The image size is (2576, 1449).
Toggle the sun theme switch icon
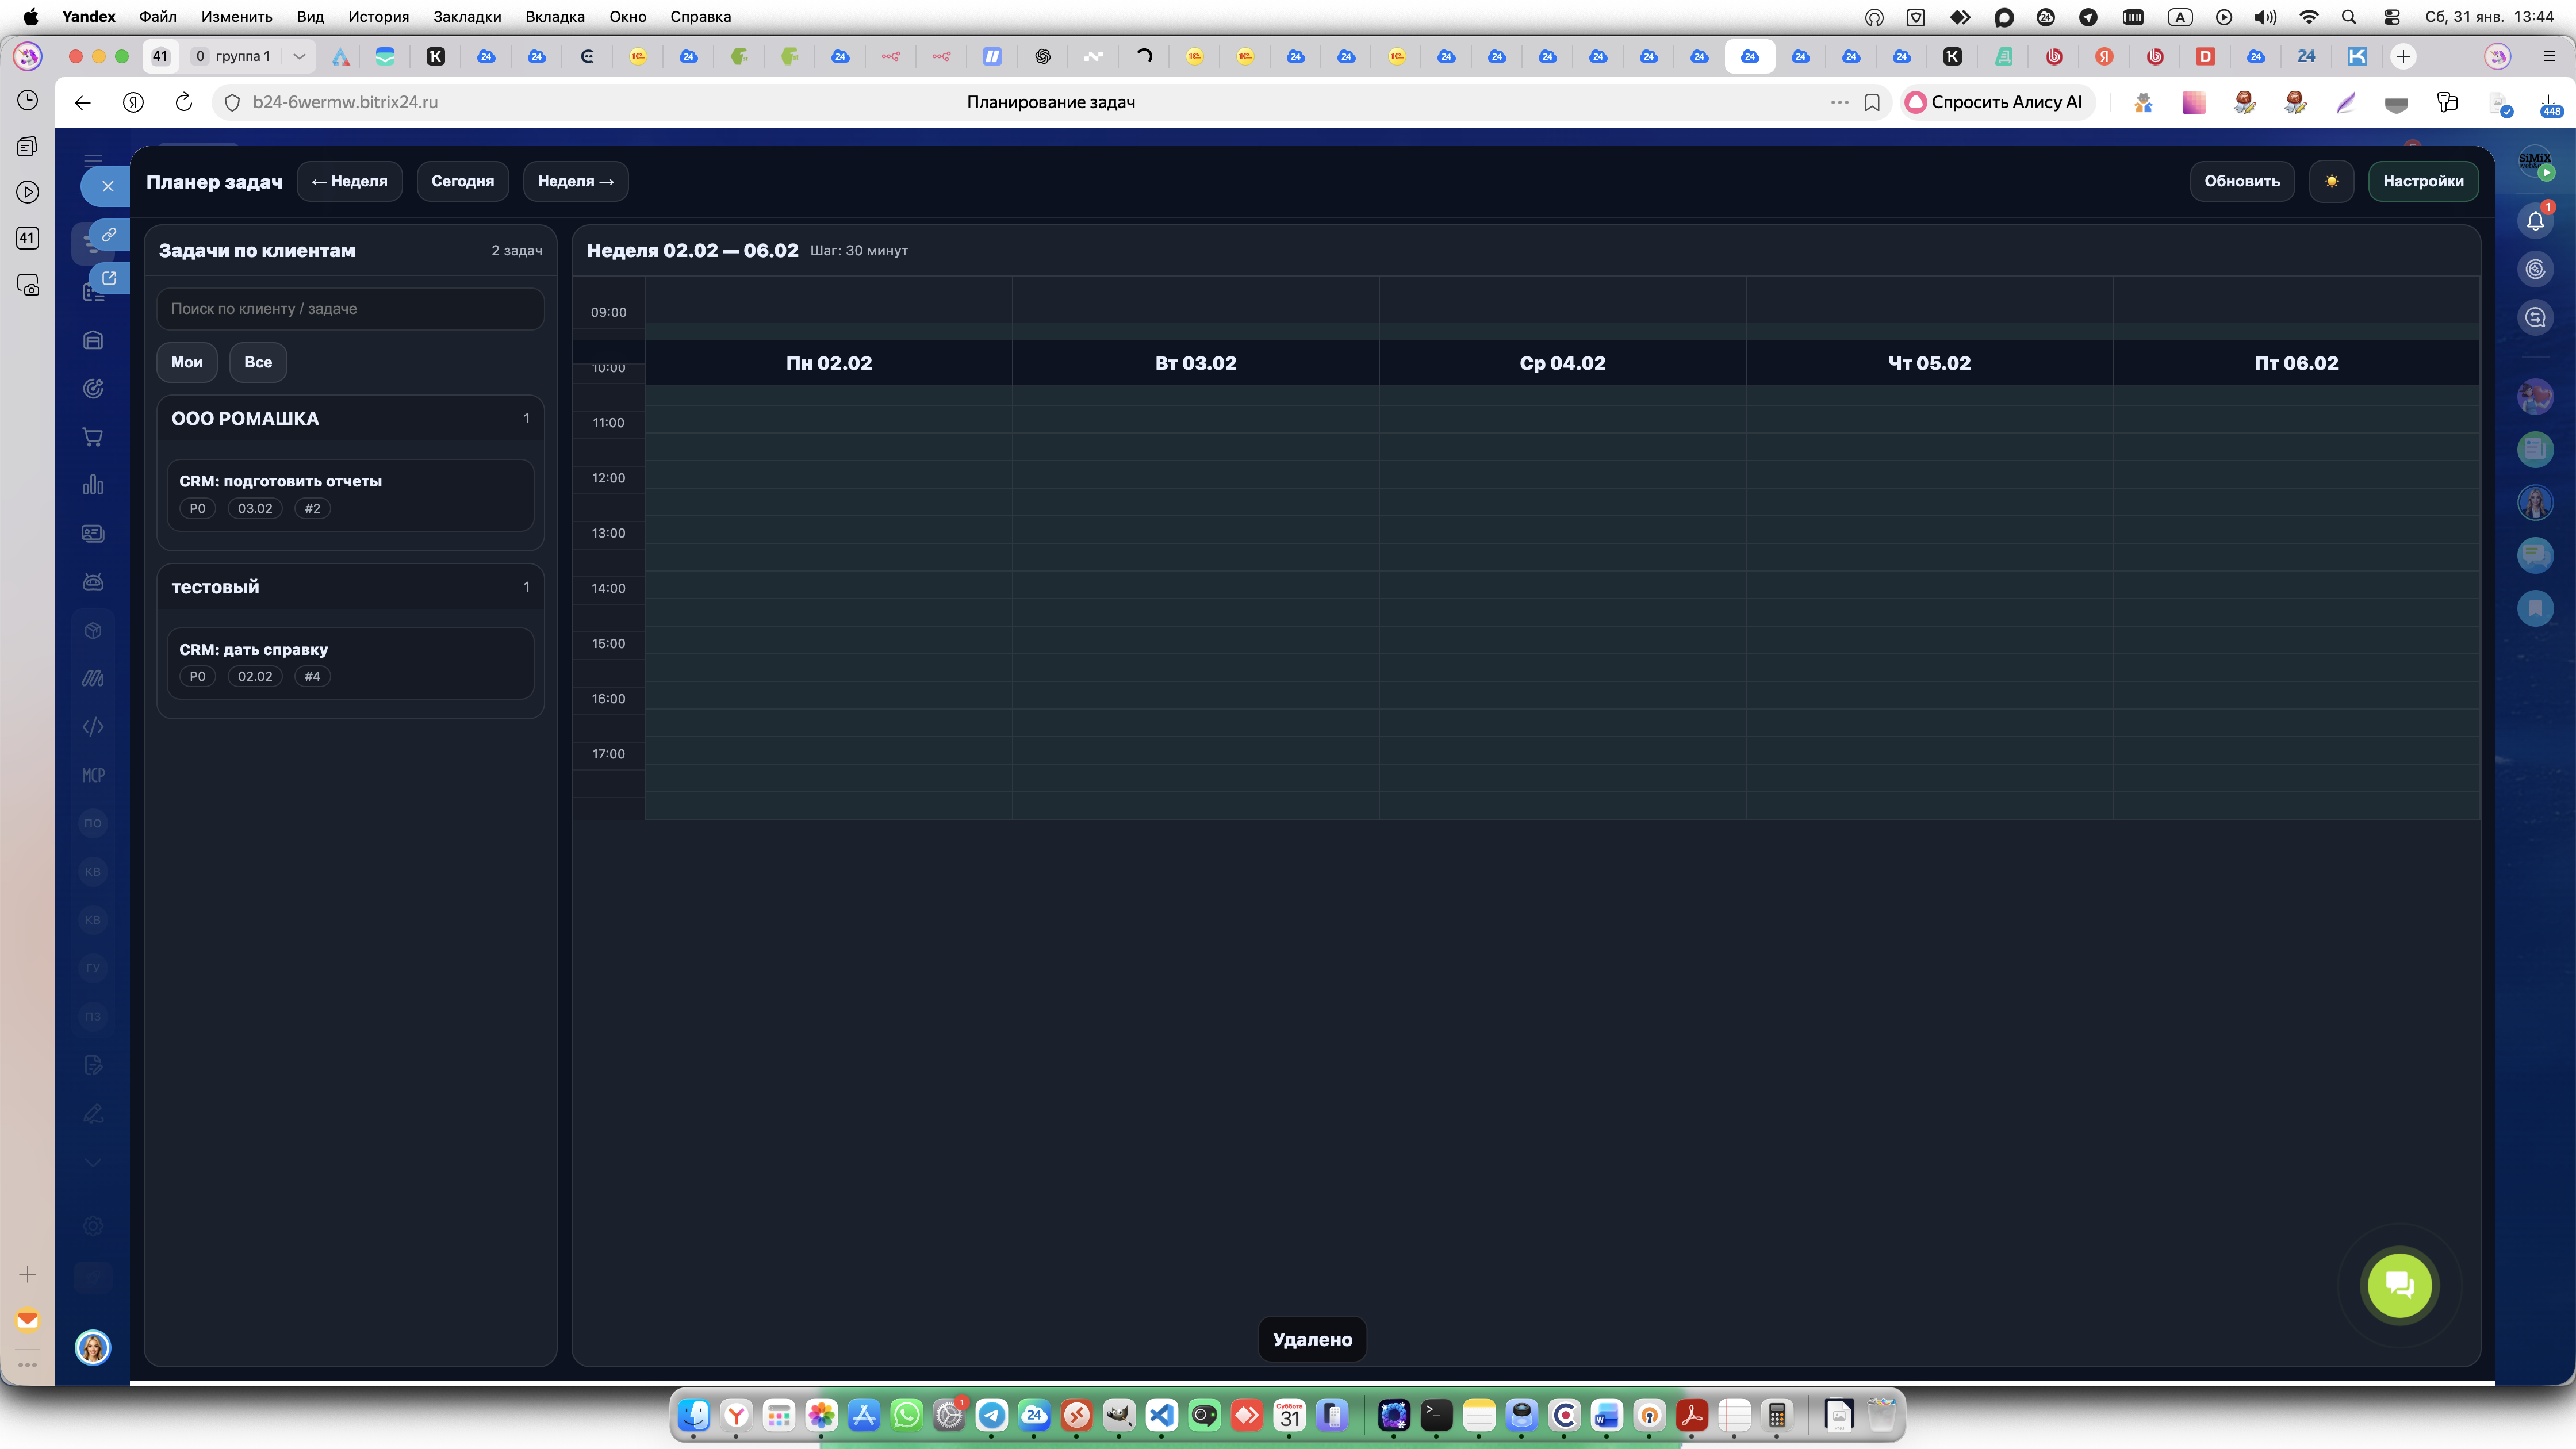pos(2331,181)
